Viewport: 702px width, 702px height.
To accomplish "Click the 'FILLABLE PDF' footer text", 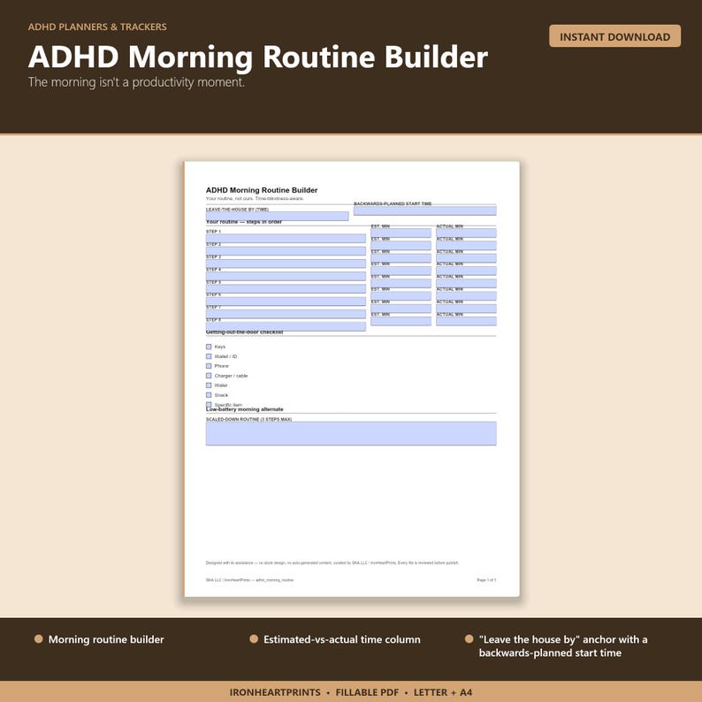I will point(367,692).
